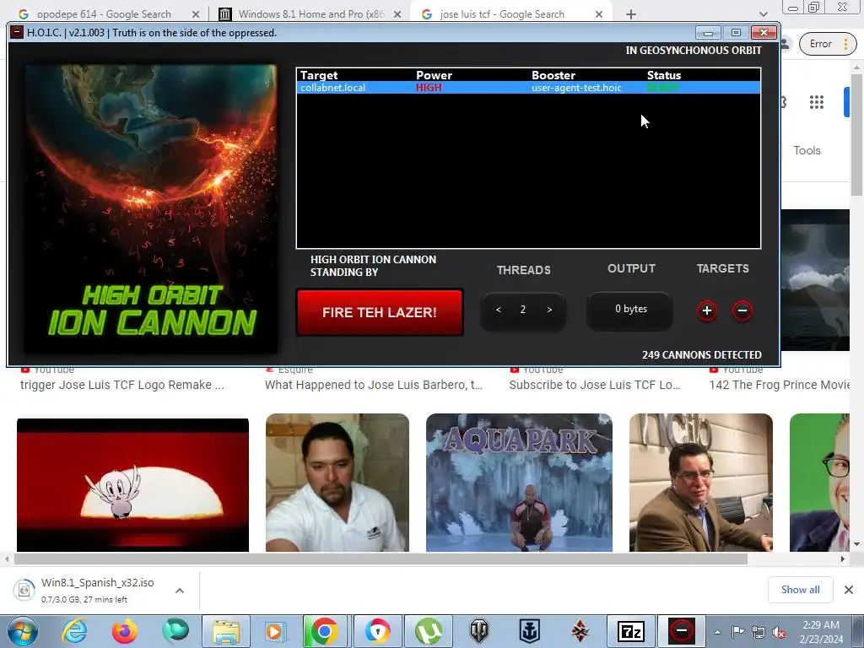This screenshot has height=648, width=864.
Task: Click the Status column header
Action: [663, 75]
